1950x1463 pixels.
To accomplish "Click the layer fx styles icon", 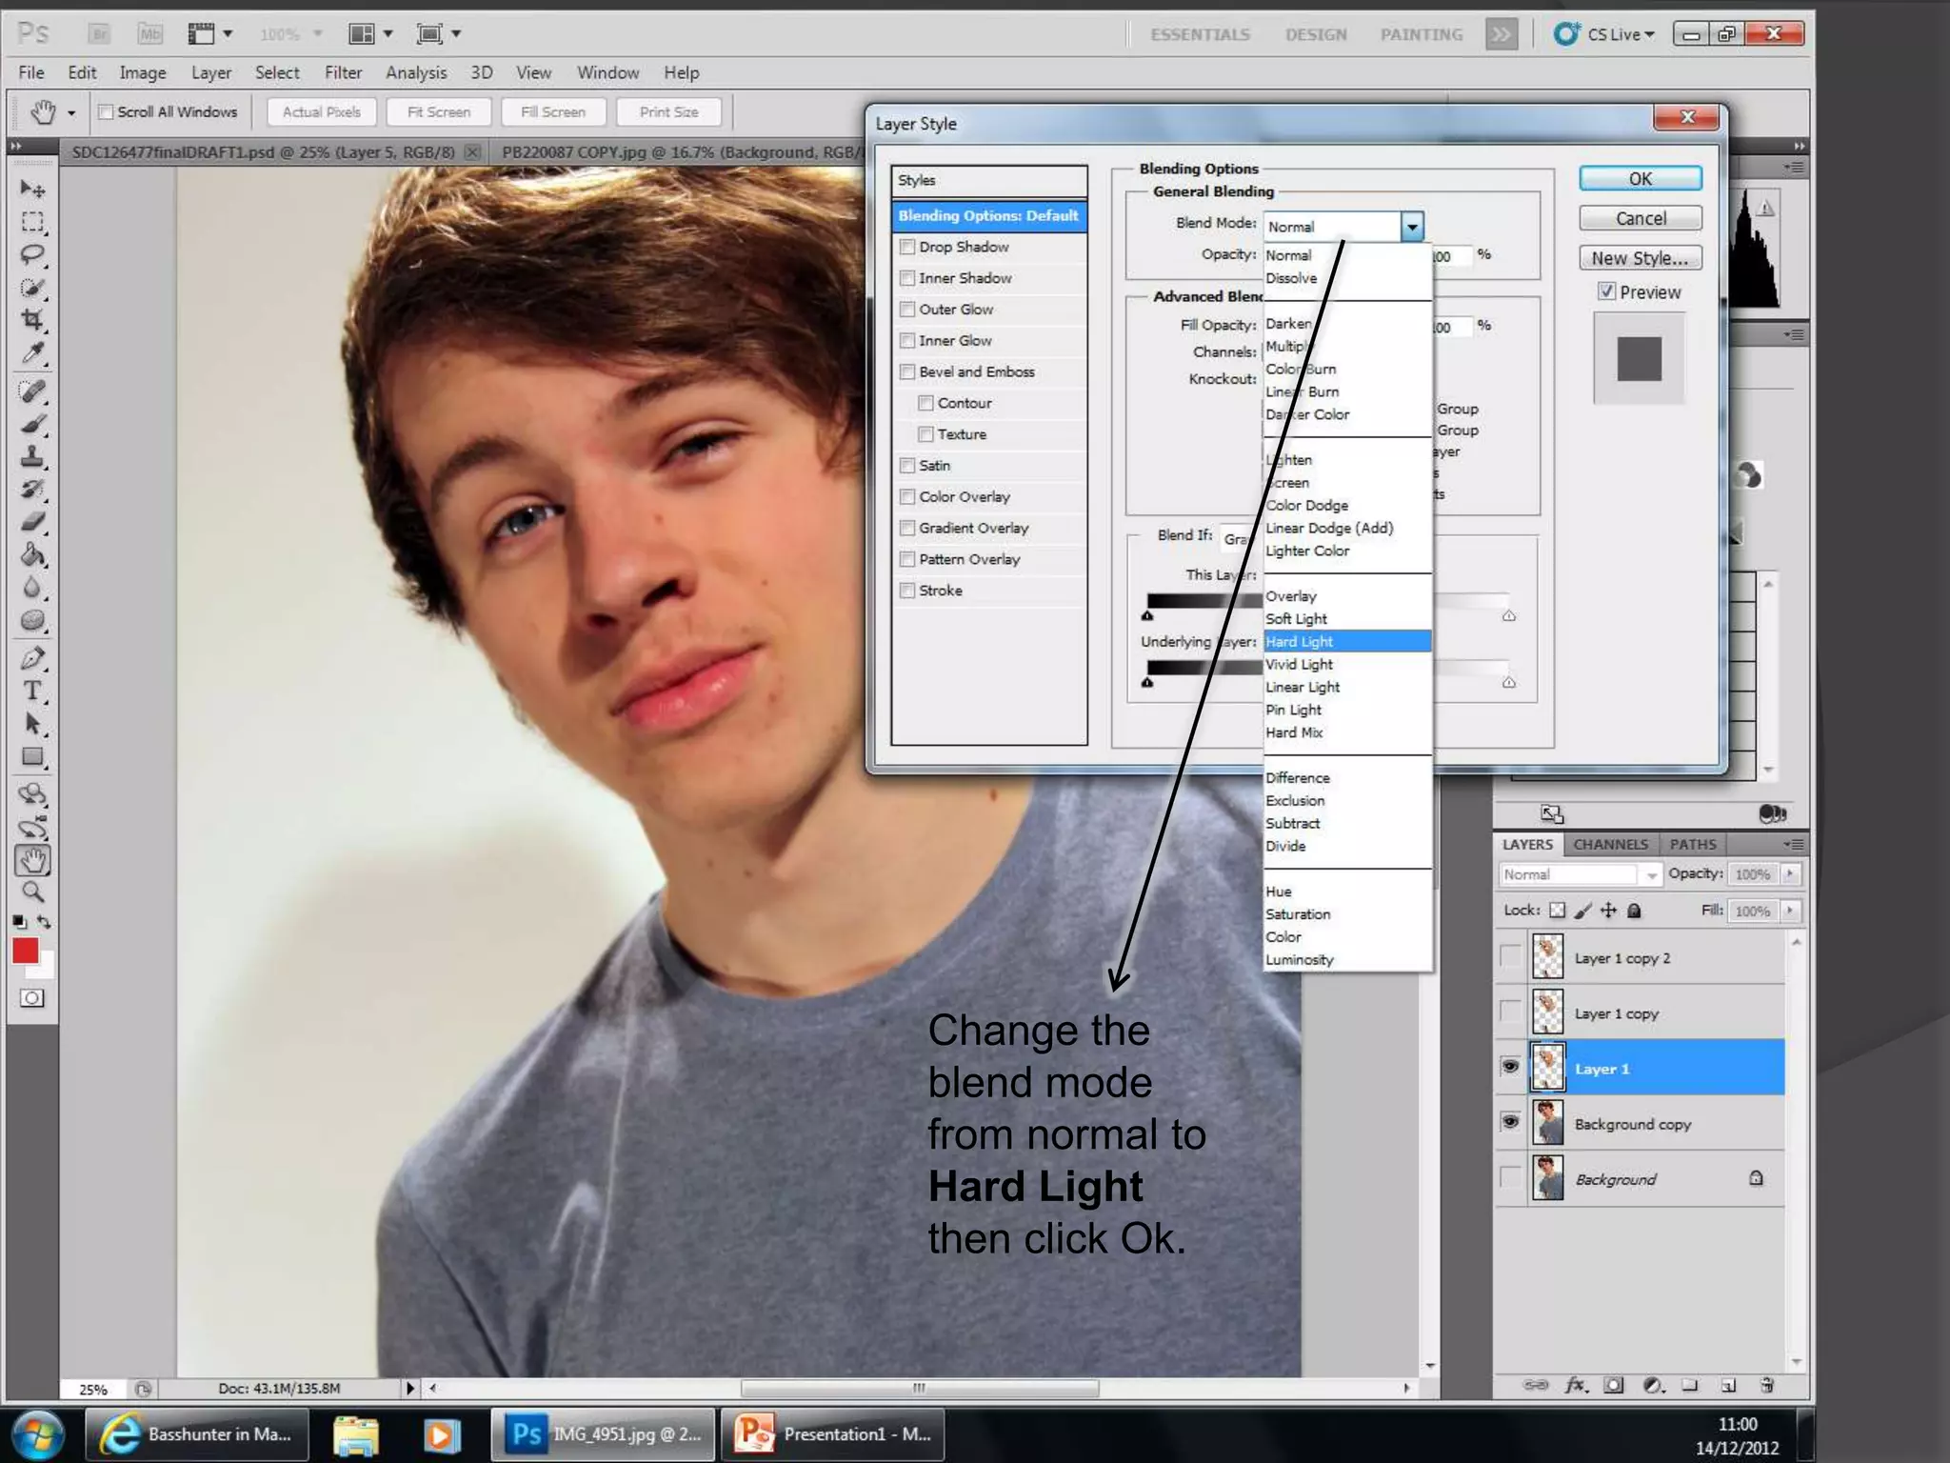I will coord(1576,1385).
